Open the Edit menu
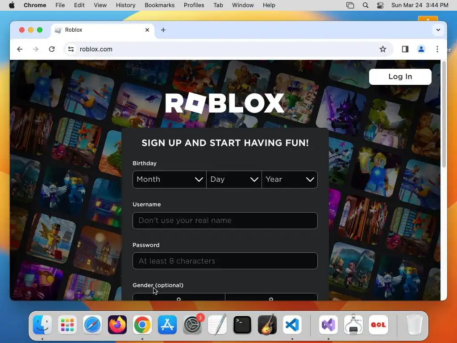 tap(79, 5)
